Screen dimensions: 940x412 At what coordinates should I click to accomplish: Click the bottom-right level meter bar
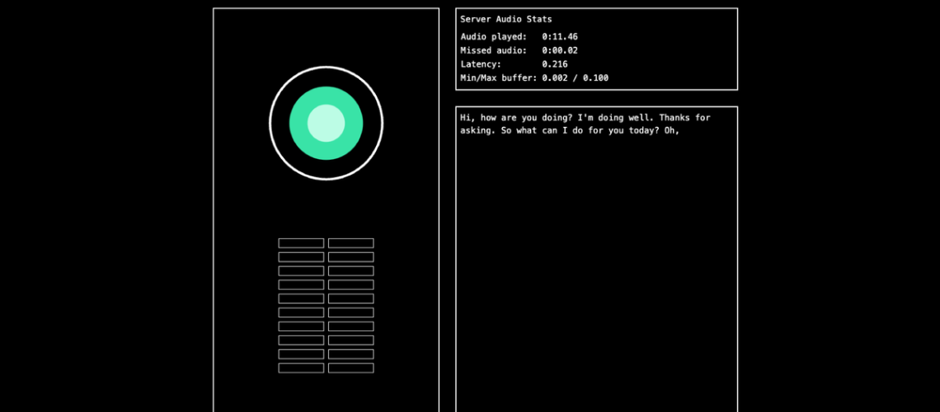(x=350, y=368)
